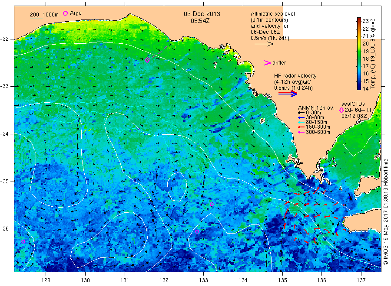Click the cyan 80-150m ANMN legend arrow
The height and width of the screenshot is (286, 391).
301,122
